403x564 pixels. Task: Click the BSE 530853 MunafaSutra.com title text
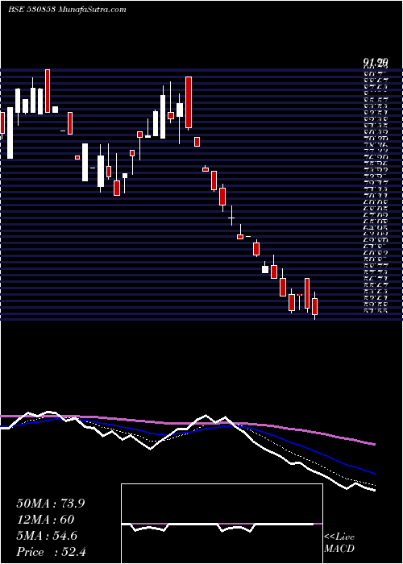click(x=67, y=10)
